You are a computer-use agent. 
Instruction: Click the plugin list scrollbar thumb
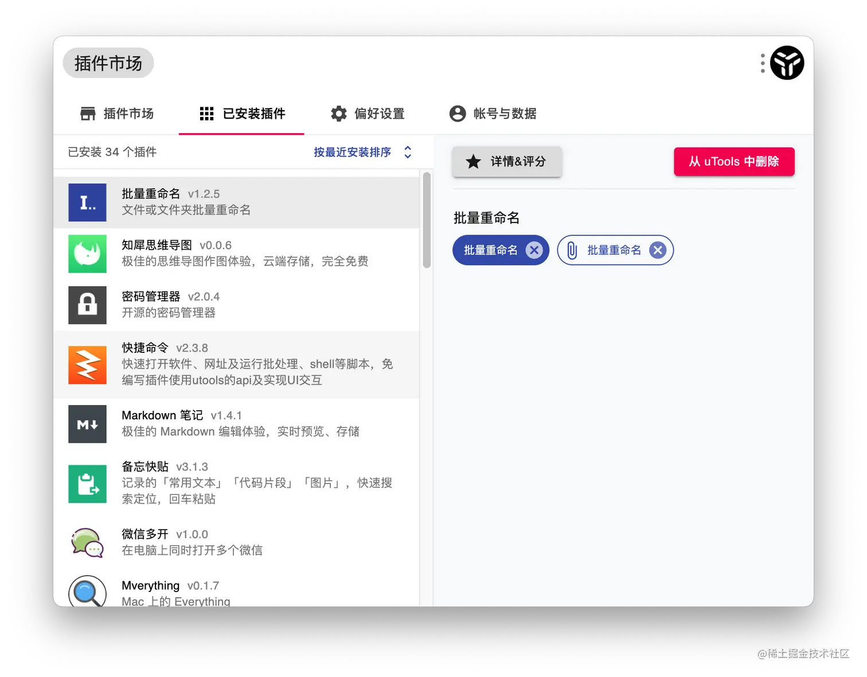427,220
